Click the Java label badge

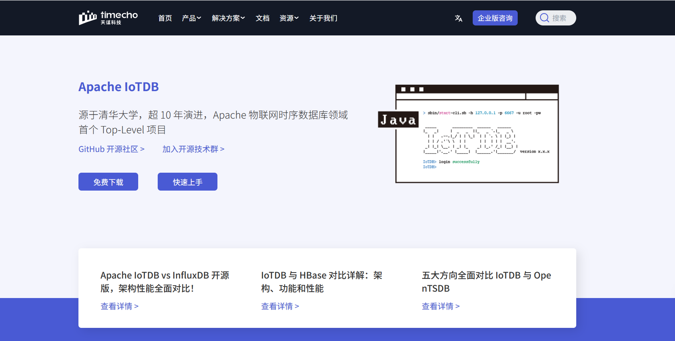(398, 119)
